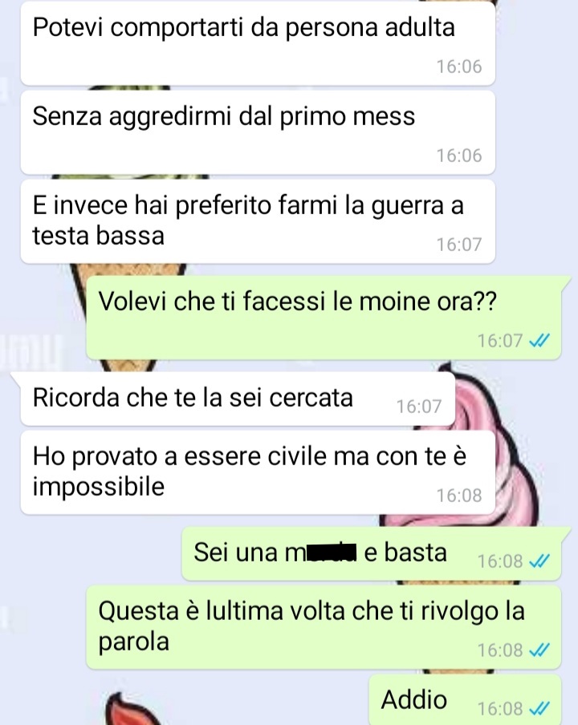Viewport: 578px width, 725px height.
Task: Select the green "Volevi che ti facessi le moine ora??" message
Action: [x=324, y=318]
